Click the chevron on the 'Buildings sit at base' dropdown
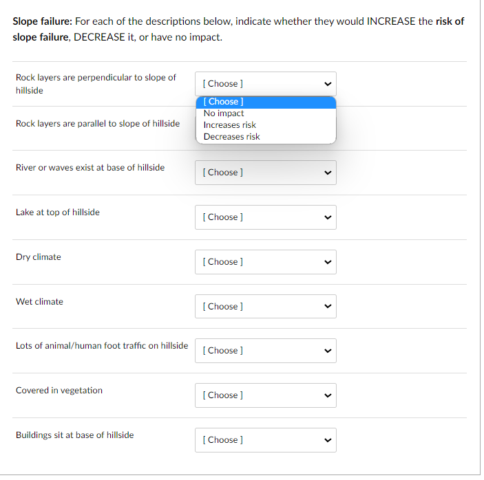The width and height of the screenshot is (484, 480). [328, 440]
